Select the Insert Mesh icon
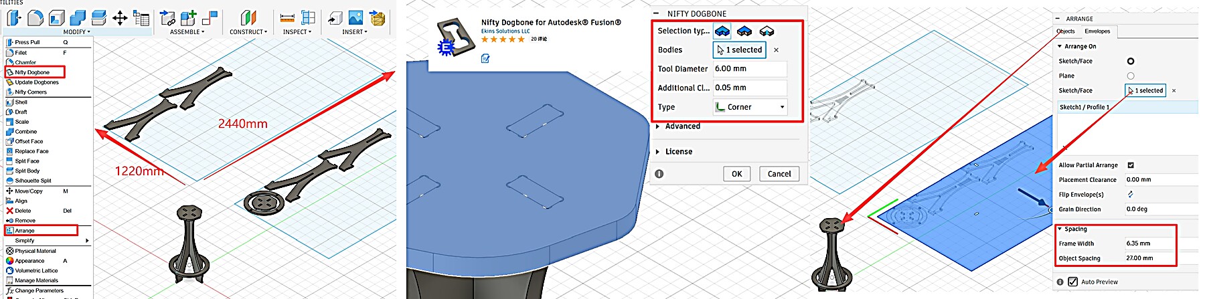The height and width of the screenshot is (299, 1205). 378,18
